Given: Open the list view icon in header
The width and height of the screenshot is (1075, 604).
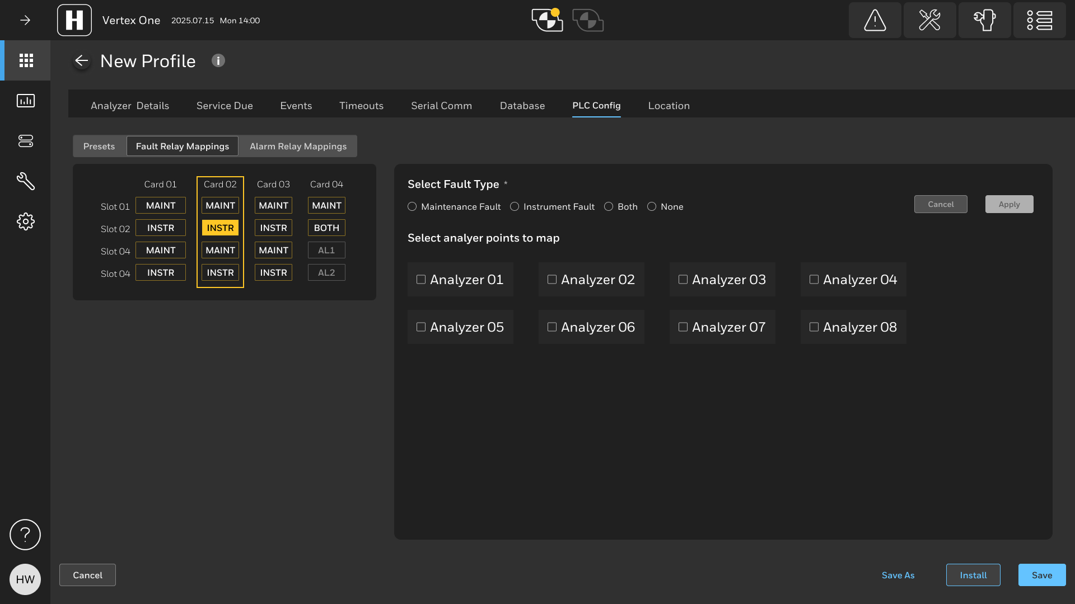Looking at the screenshot, I should [1039, 20].
